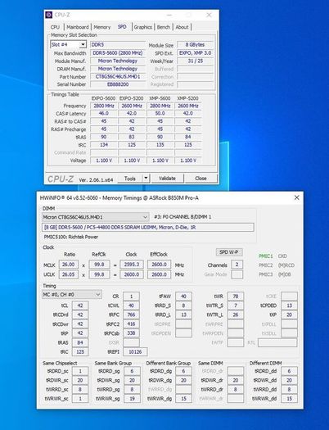Click the tWTR_L value 26
This screenshot has width=329, height=430.
[x=236, y=315]
